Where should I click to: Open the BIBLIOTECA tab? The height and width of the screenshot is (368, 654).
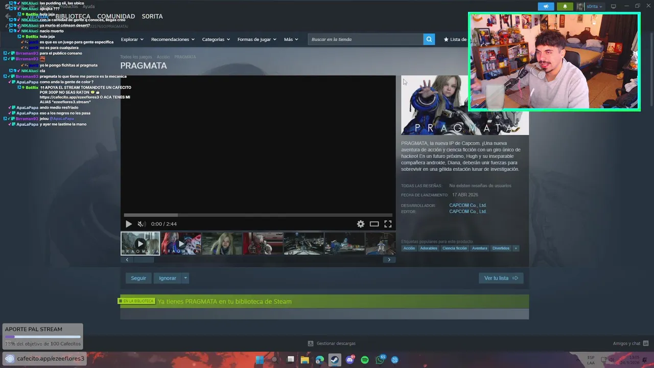coord(73,16)
